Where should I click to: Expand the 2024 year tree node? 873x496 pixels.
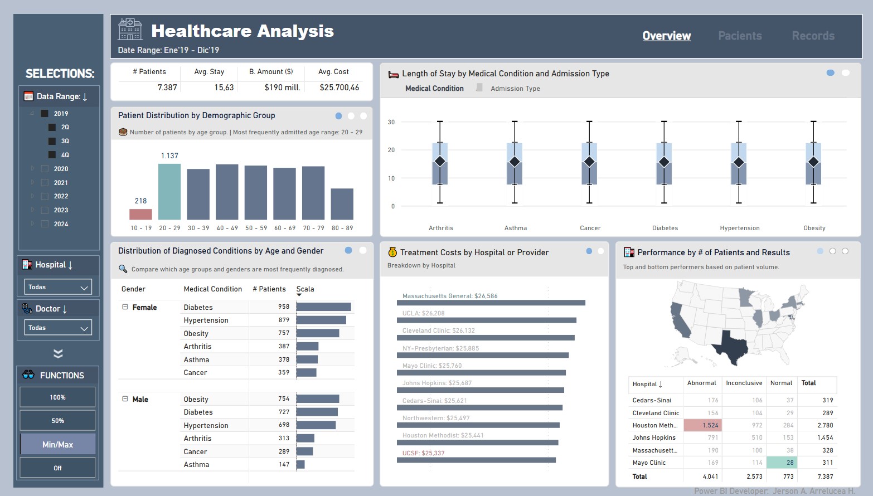click(x=32, y=224)
